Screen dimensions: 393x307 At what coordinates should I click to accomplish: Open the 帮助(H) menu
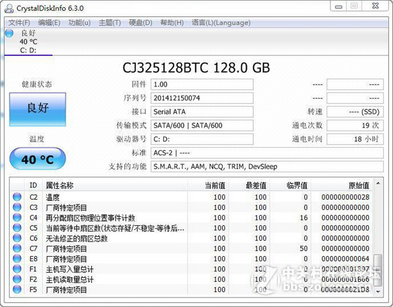[x=172, y=23]
